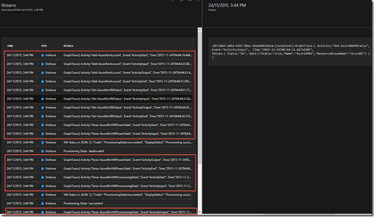
Task: Sort streams by the DETAILS column header
Action: [68, 46]
